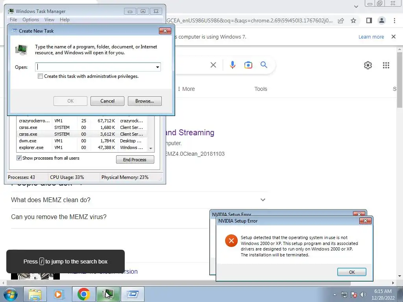403x302 pixels.
Task: Open the Task Manager File menu
Action: tap(13, 20)
